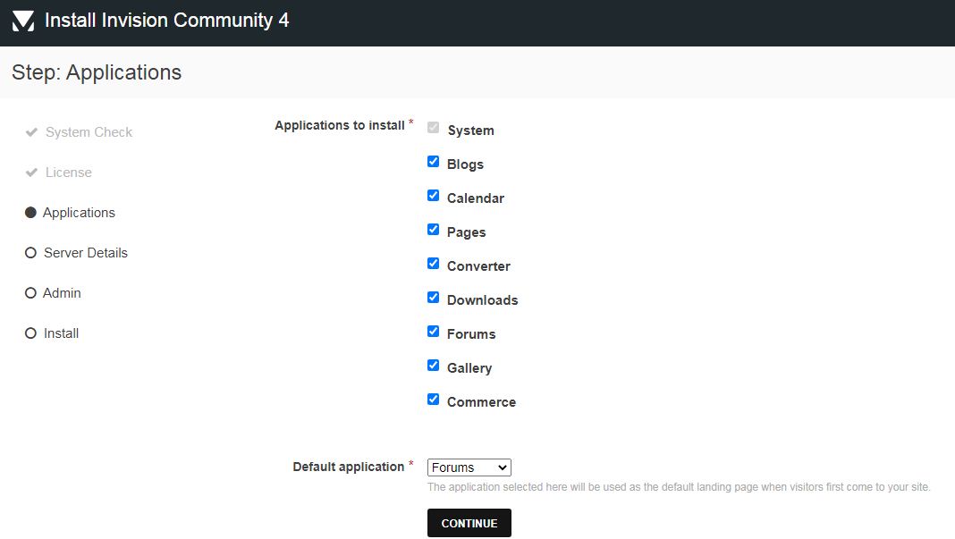Toggle the Converter checkbox
Viewport: 955px width, 539px height.
433,263
